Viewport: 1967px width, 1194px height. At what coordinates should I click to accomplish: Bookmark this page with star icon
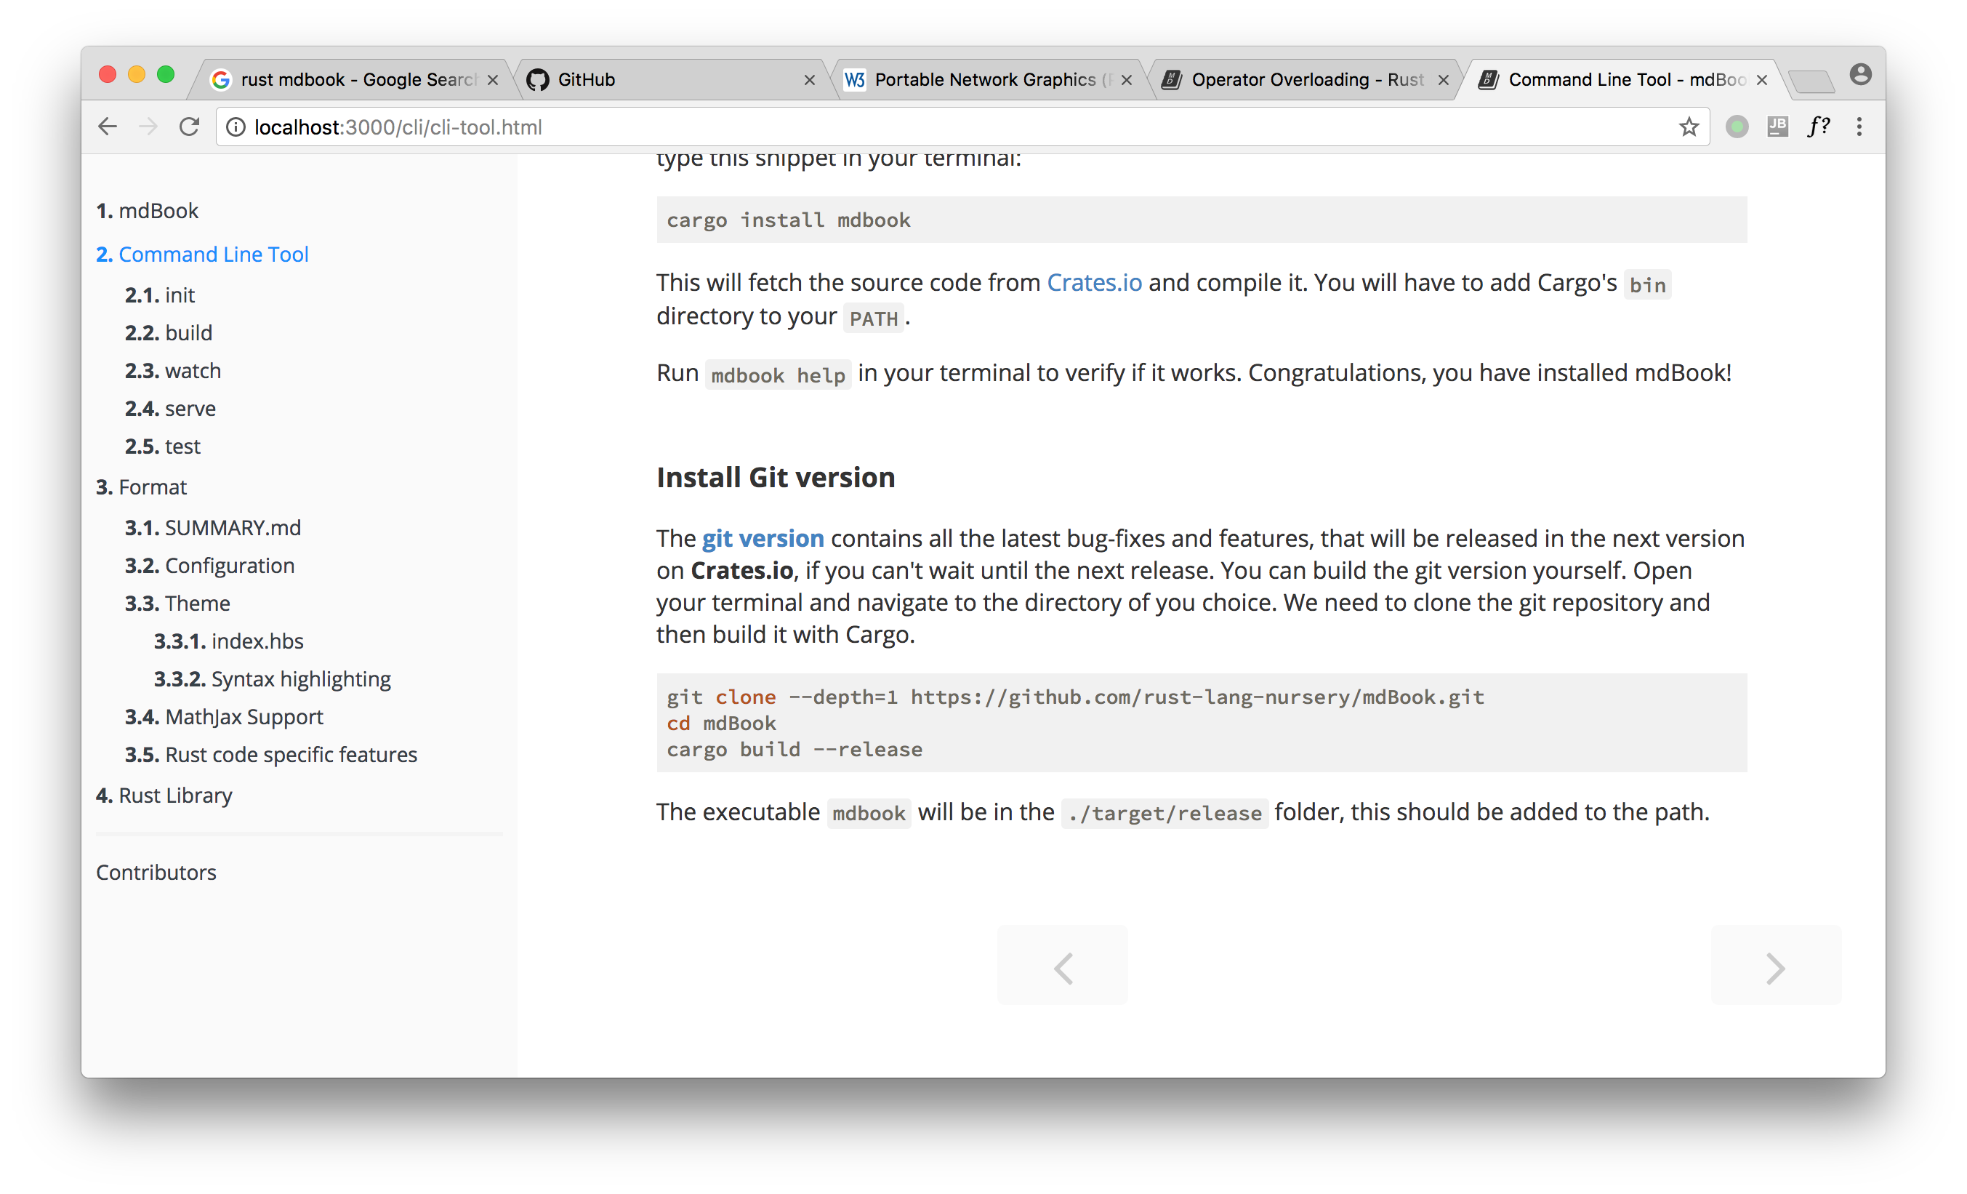point(1689,127)
